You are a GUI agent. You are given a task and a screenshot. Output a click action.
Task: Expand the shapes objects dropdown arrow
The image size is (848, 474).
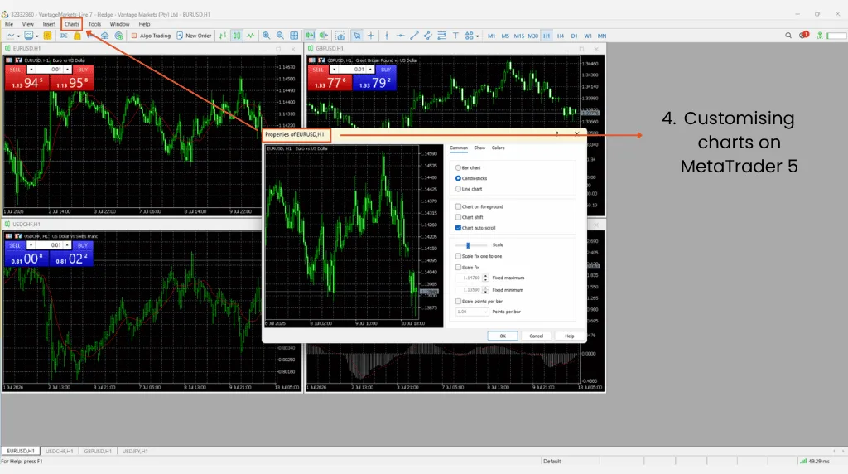[x=477, y=36]
